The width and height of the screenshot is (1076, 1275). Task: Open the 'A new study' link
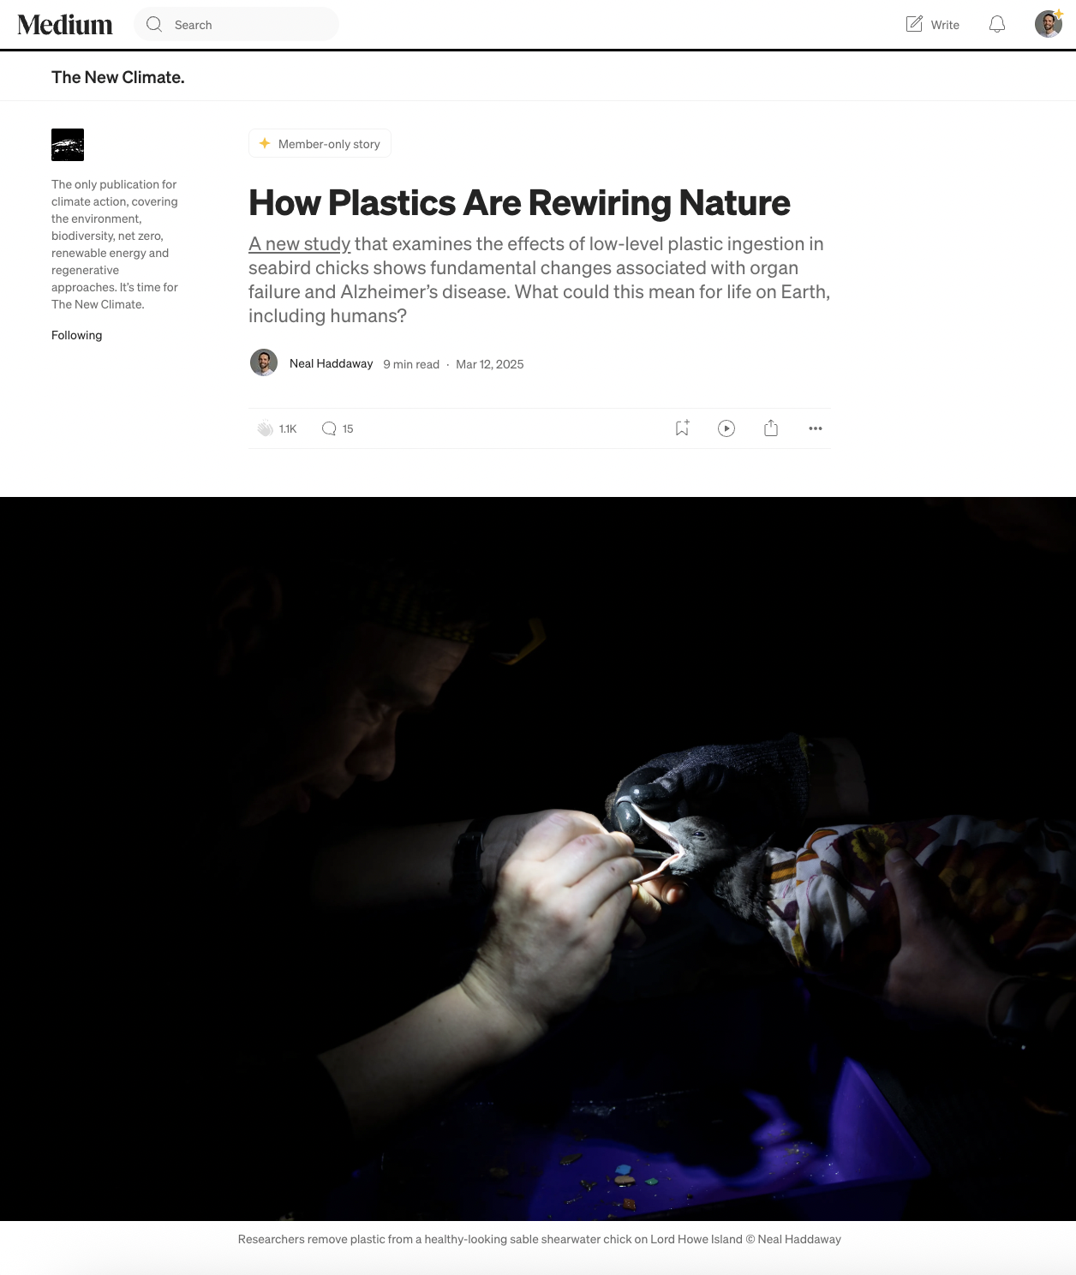tap(300, 244)
